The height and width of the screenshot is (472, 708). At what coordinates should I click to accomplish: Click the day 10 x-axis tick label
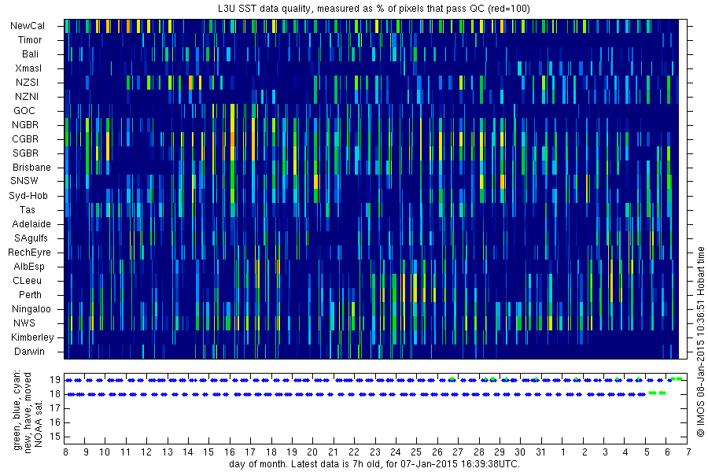105,452
